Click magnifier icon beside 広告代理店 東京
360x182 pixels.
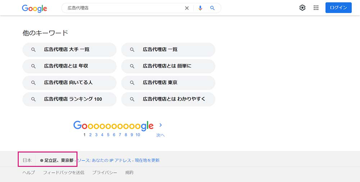132,83
